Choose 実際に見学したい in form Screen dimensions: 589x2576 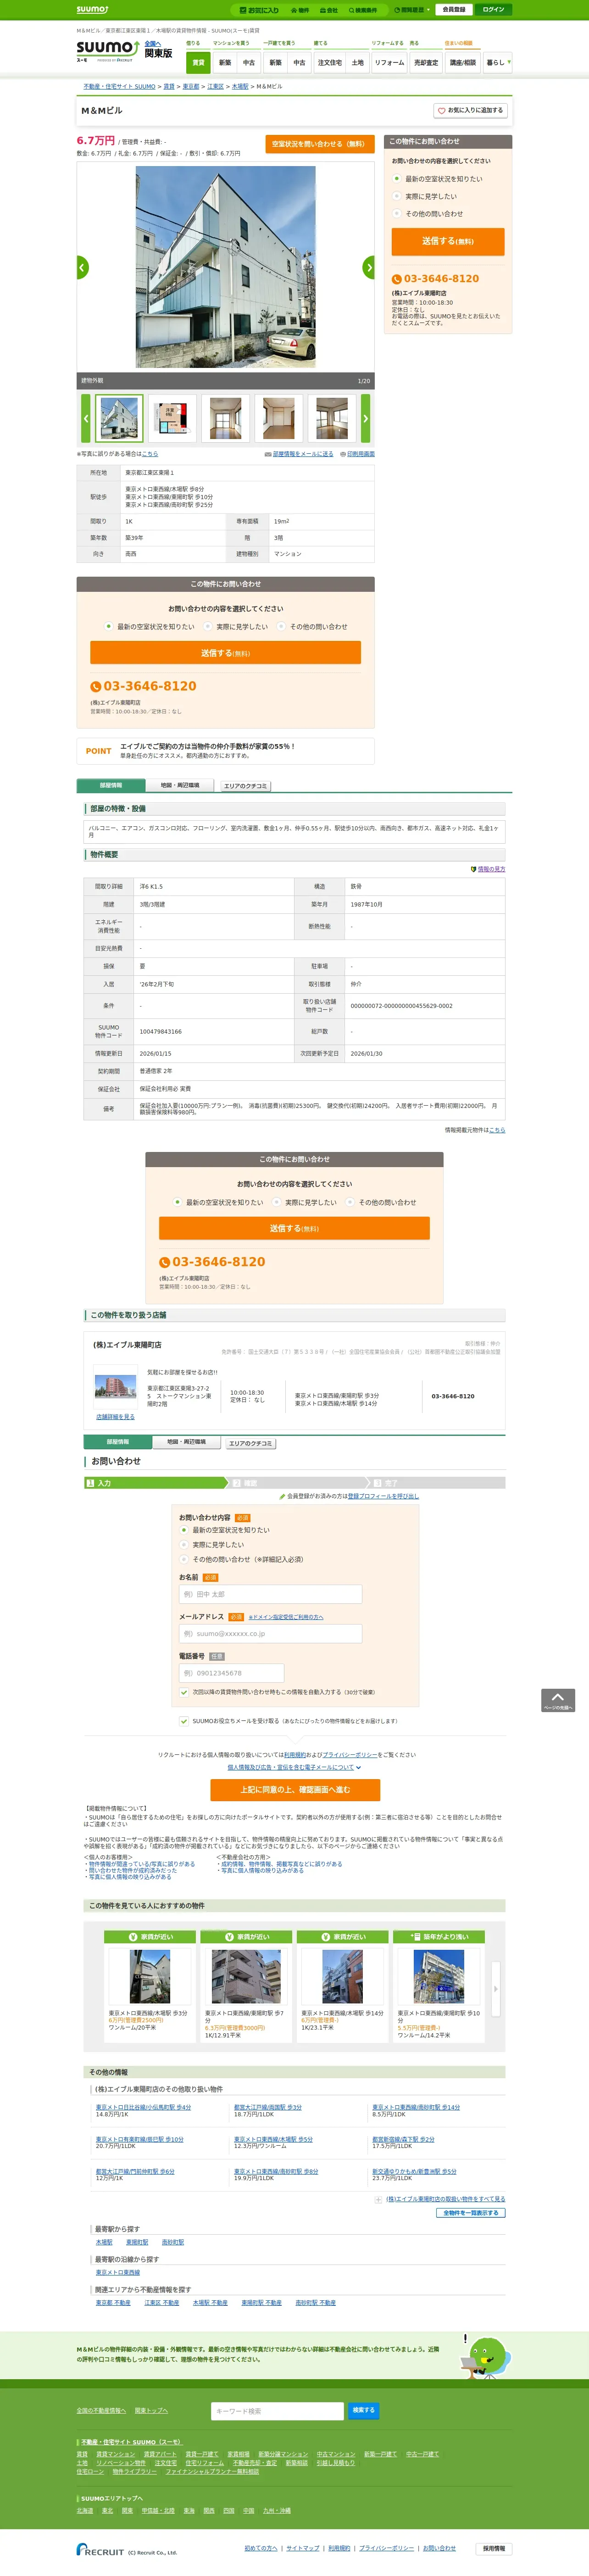(184, 1545)
